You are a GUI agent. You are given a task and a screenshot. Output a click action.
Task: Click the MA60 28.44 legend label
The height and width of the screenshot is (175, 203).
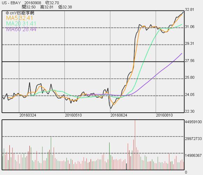(x=21, y=29)
